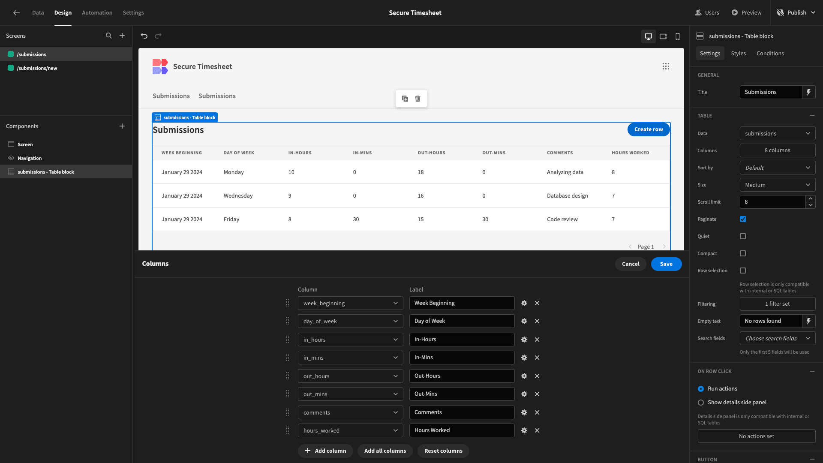
Task: Switch to mobile preview icon
Action: point(678,36)
